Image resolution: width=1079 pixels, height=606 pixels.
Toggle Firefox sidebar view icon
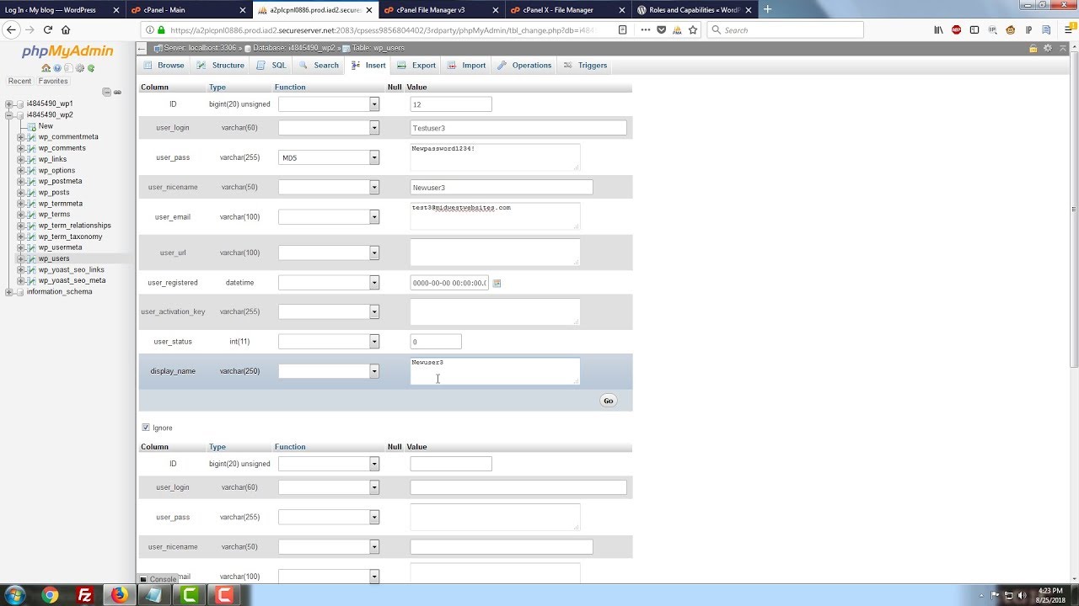point(974,29)
